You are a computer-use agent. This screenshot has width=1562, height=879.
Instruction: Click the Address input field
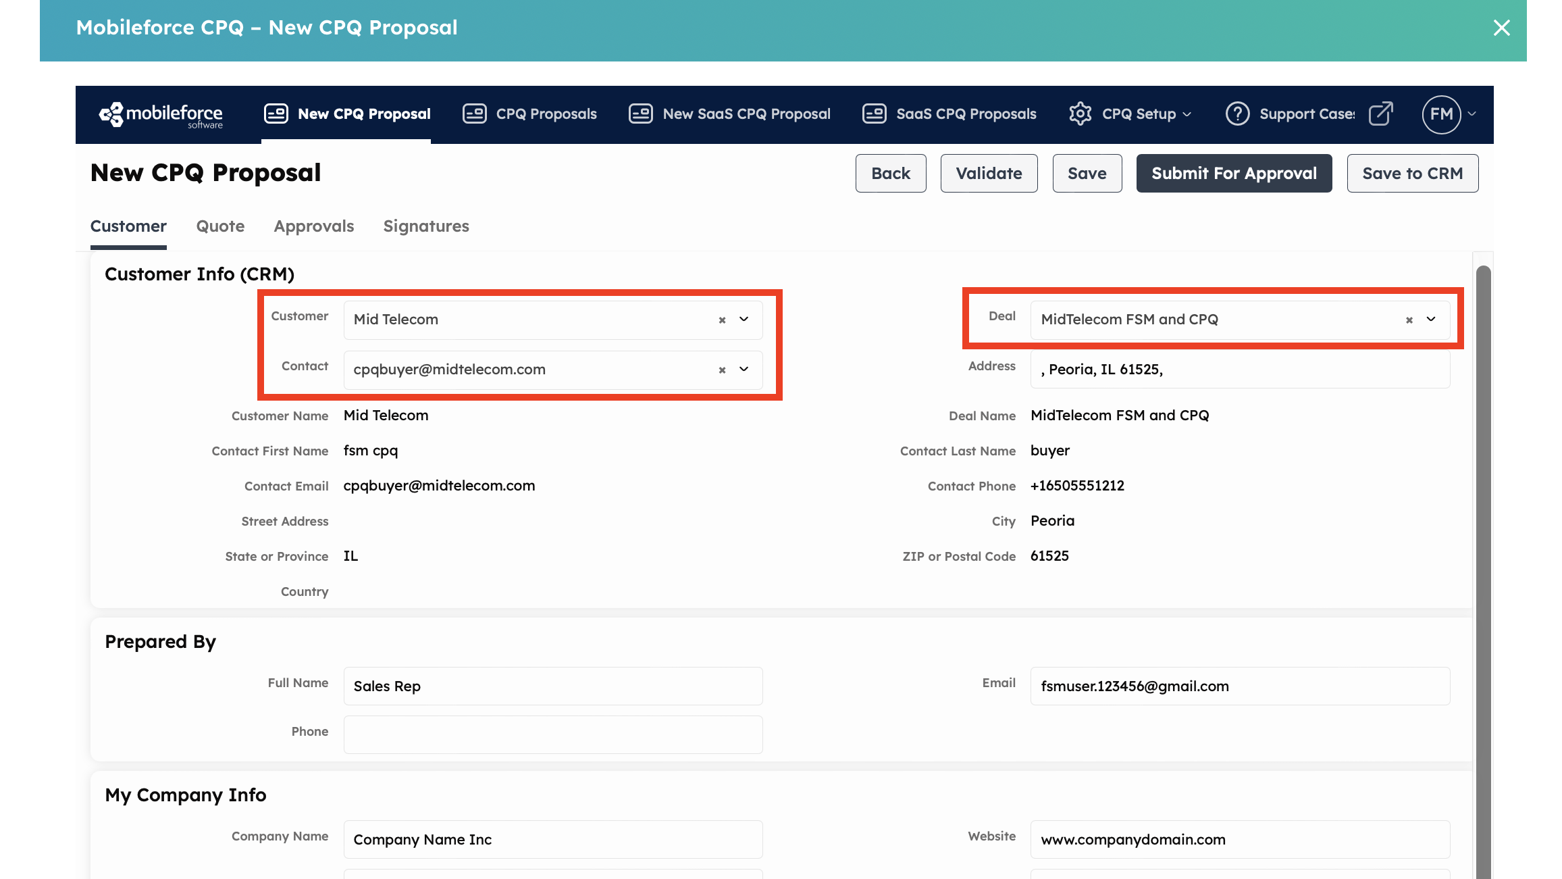pos(1240,370)
